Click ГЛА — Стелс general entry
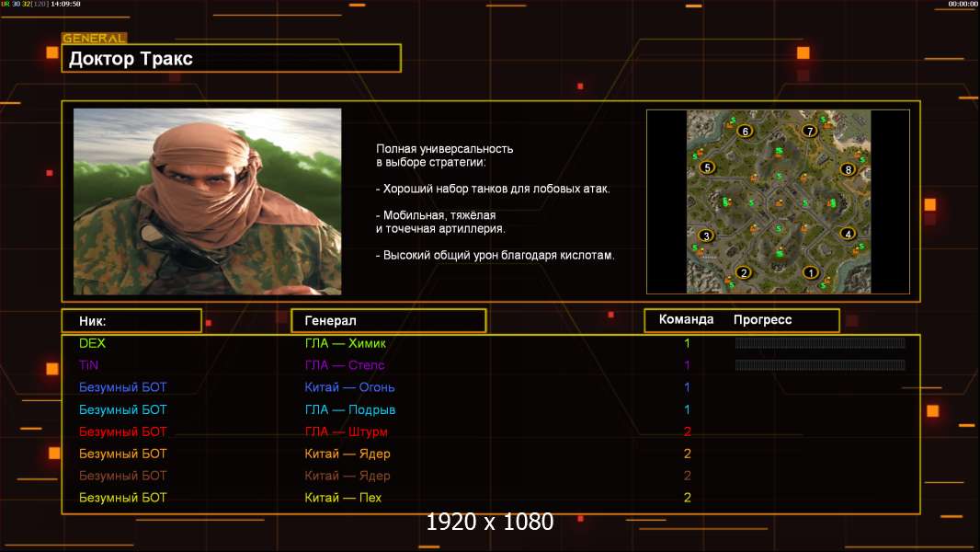 [345, 365]
